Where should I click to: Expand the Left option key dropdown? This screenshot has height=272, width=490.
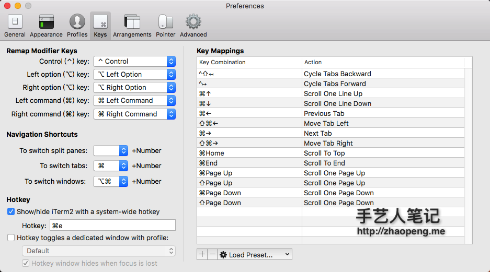click(134, 75)
